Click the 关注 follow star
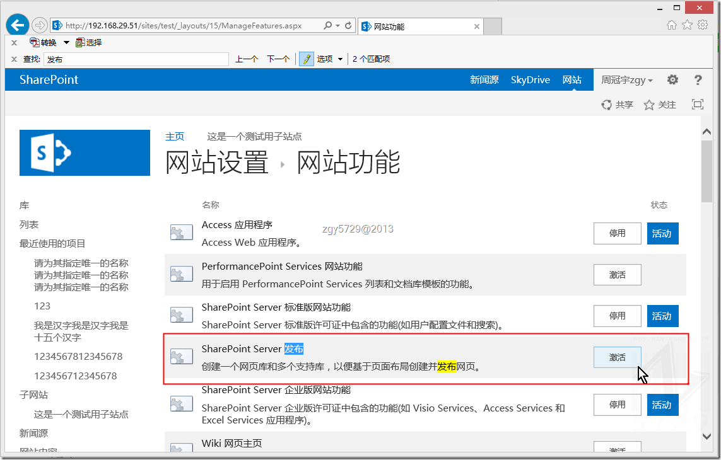The height and width of the screenshot is (460, 721). coord(649,105)
